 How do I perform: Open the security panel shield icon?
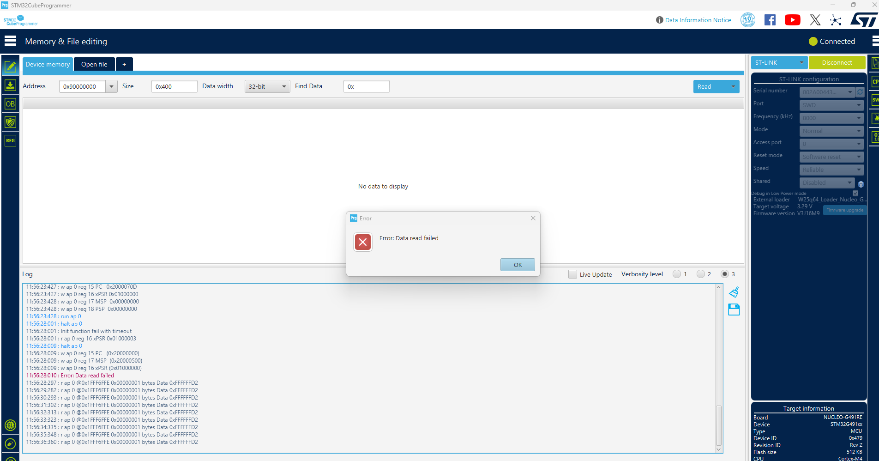pos(10,122)
